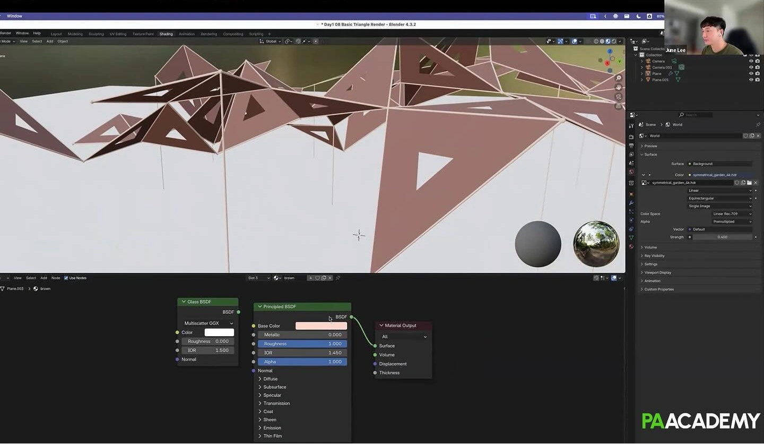Switch to the Shading workspace tab

166,33
